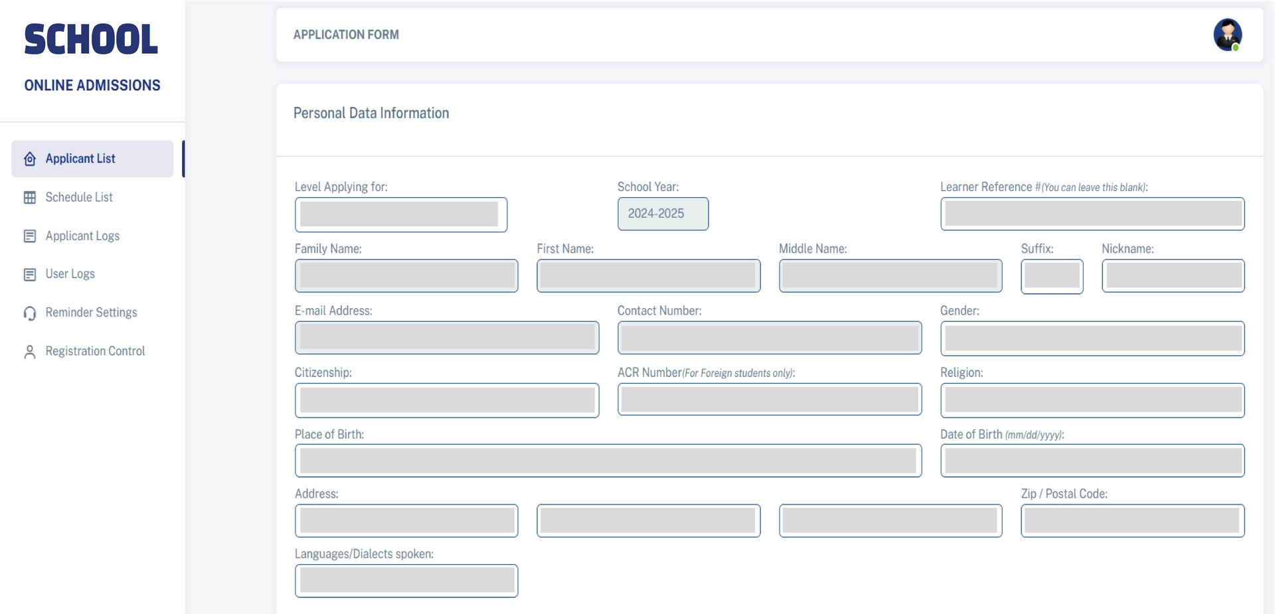The image size is (1275, 614).
Task: Click the home icon beside Applicant List
Action: pyautogui.click(x=30, y=159)
